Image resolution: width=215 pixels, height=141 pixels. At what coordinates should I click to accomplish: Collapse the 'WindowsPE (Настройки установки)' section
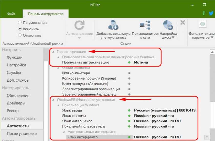[x=53, y=100]
